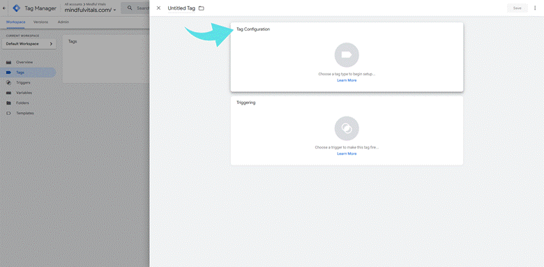Viewport: 544px width, 267px height.
Task: Open Templates in the sidebar
Action: (x=24, y=113)
